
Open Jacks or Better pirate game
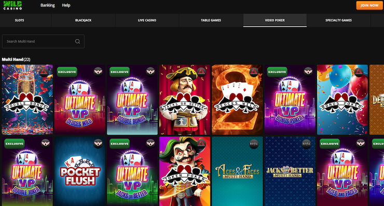coord(185,100)
